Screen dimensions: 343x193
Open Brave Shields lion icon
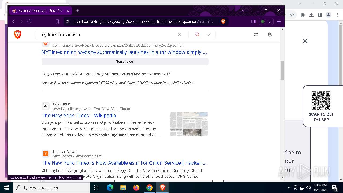click(x=223, y=21)
